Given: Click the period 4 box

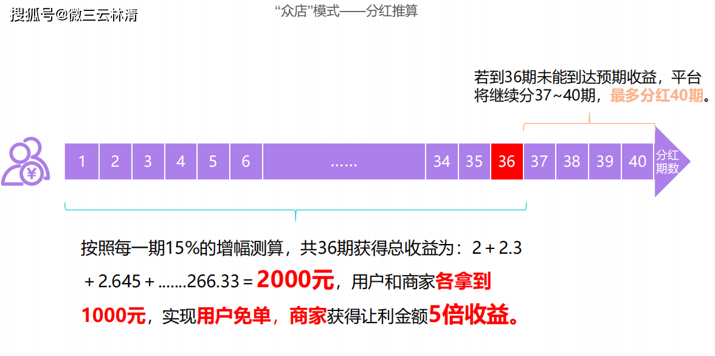Looking at the screenshot, I should click(x=181, y=161).
